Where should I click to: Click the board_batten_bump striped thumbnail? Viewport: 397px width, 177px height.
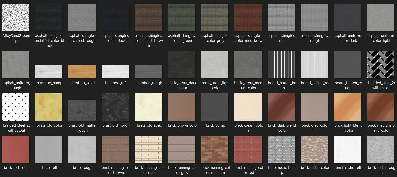pos(281,65)
